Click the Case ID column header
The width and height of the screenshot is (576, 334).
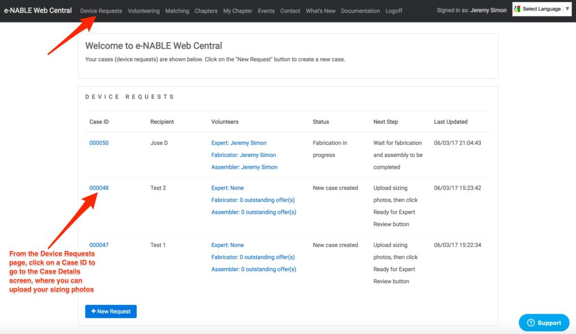(x=99, y=121)
